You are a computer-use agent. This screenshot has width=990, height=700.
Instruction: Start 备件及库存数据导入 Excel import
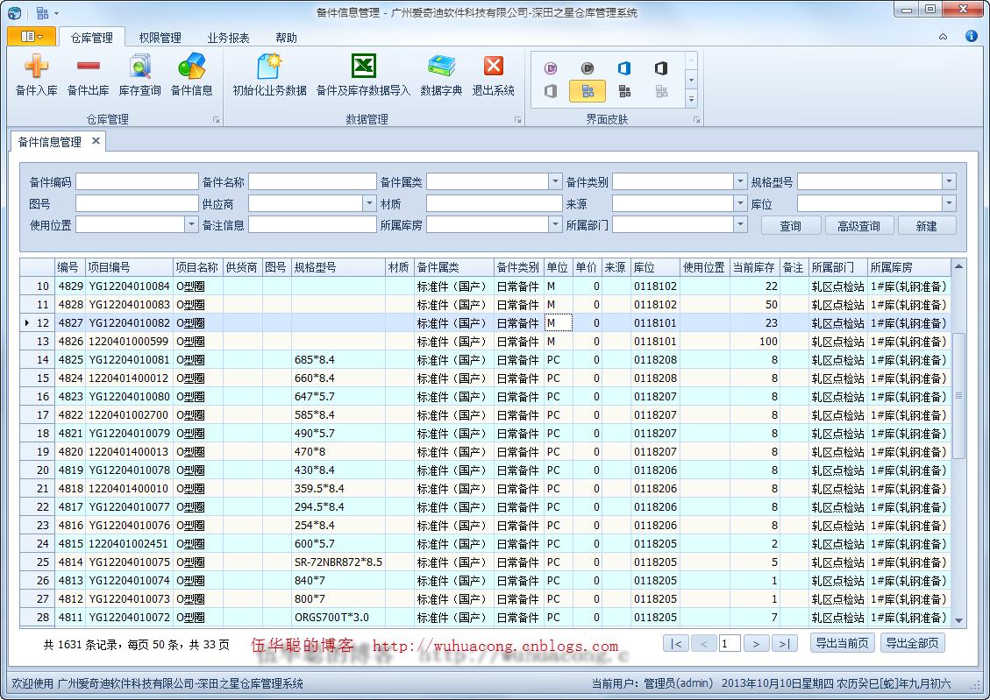[x=363, y=74]
